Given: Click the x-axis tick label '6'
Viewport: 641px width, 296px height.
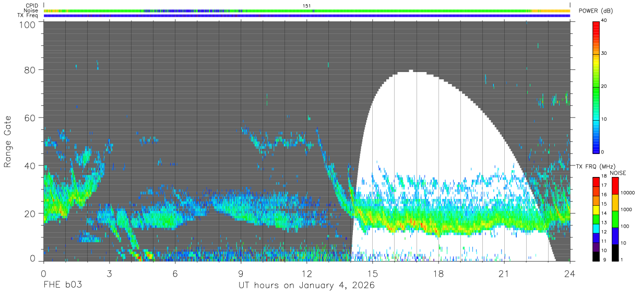Looking at the screenshot, I should 175,274.
